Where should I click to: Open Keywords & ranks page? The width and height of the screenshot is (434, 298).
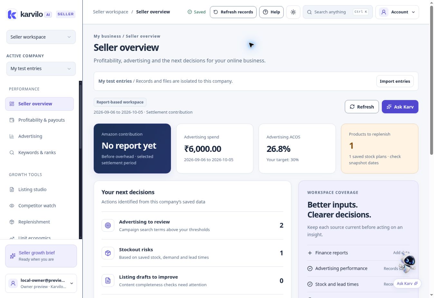[x=39, y=153]
